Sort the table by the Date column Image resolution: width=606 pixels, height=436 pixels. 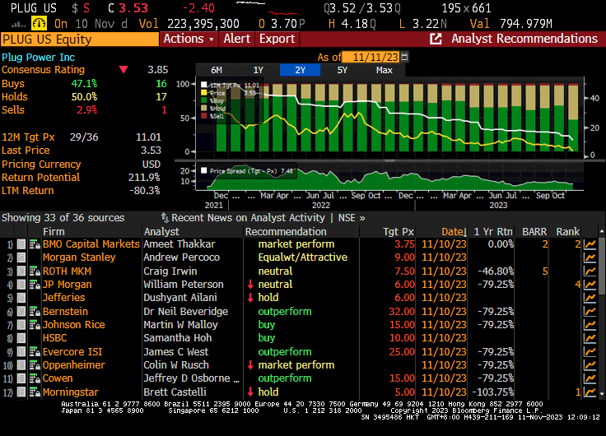point(454,232)
